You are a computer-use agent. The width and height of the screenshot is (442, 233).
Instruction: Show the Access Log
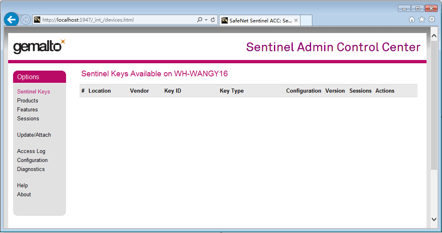point(31,151)
